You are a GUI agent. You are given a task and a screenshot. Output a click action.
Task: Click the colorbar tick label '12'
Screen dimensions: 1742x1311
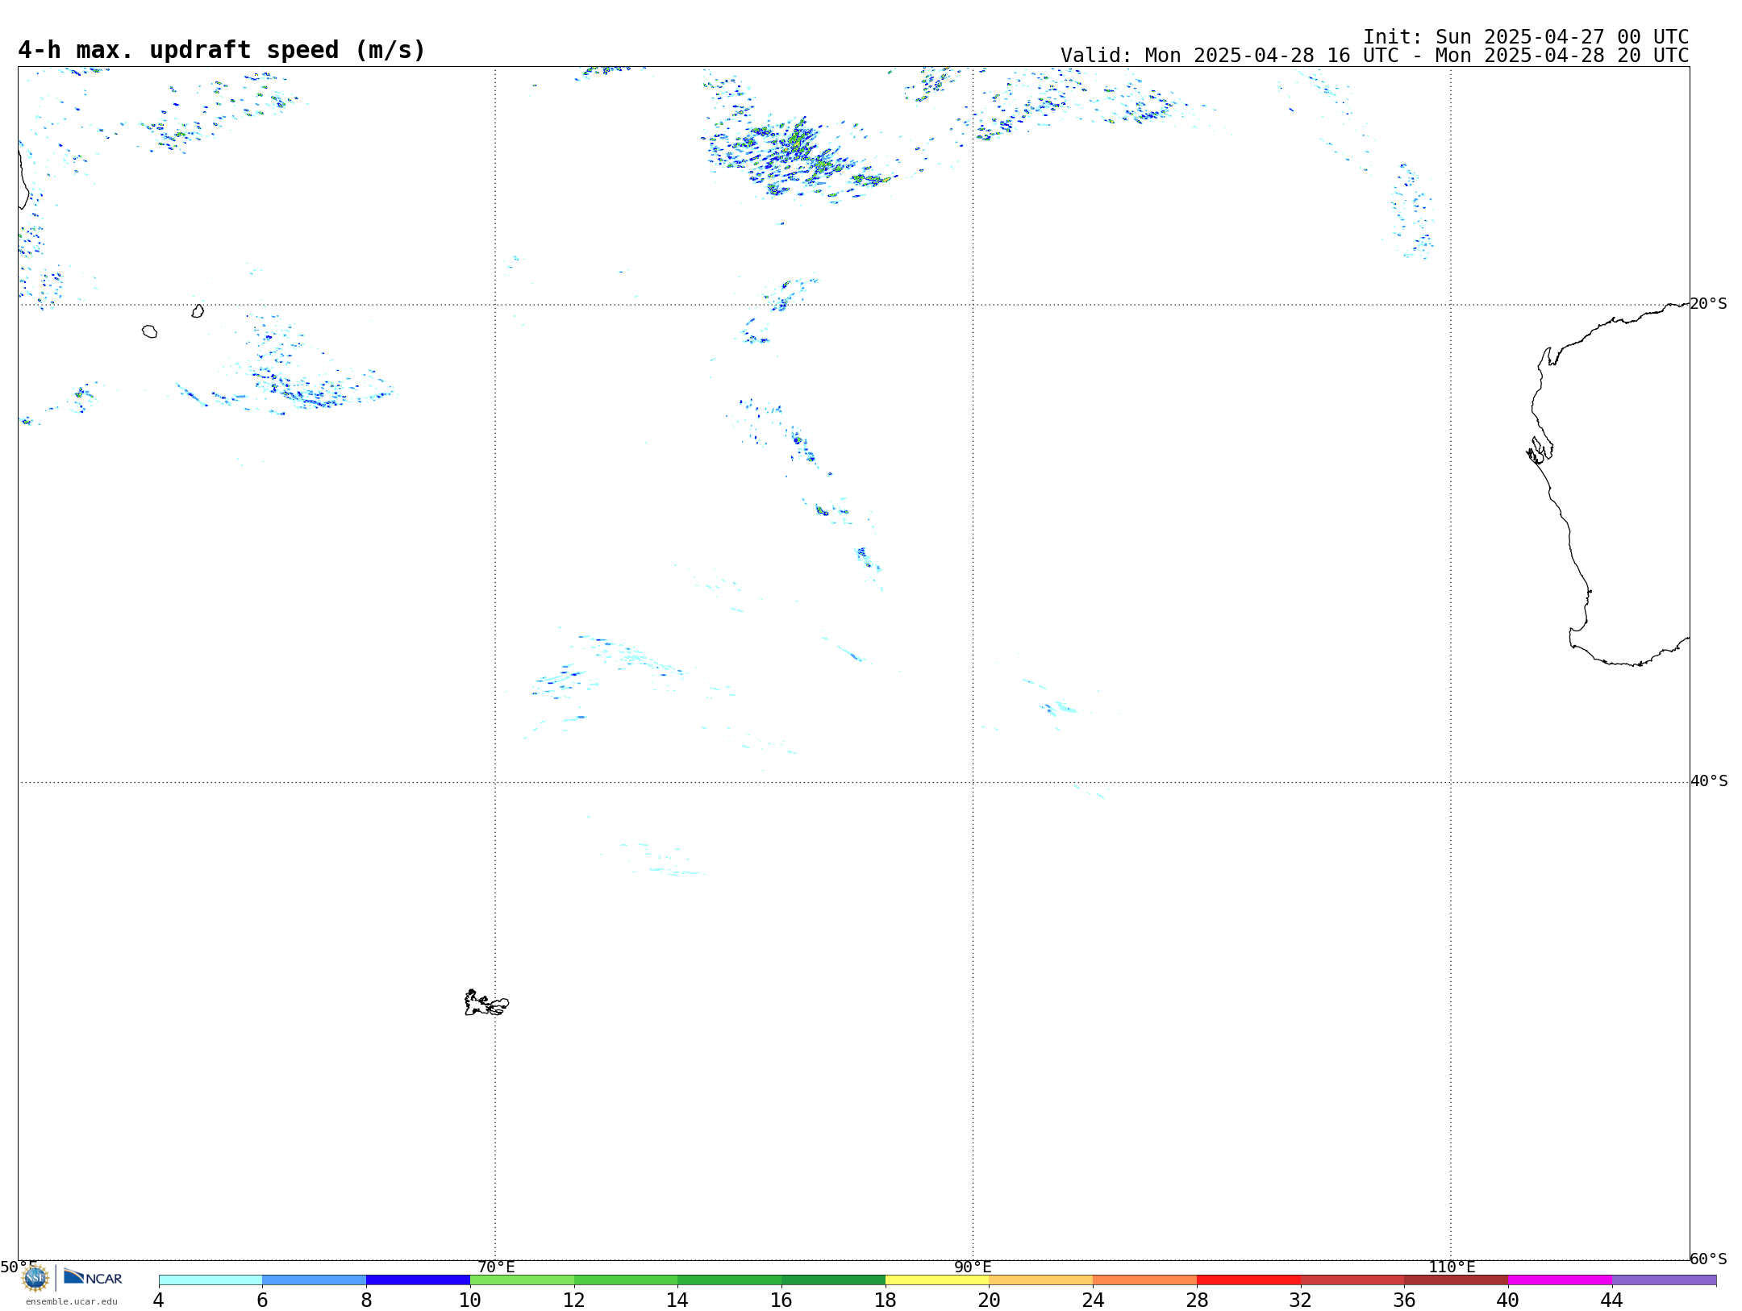pyautogui.click(x=574, y=1300)
